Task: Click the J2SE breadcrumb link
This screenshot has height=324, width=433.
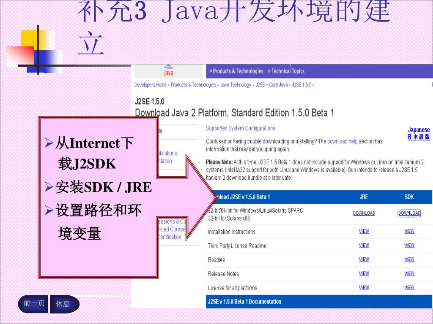Action: [x=260, y=85]
